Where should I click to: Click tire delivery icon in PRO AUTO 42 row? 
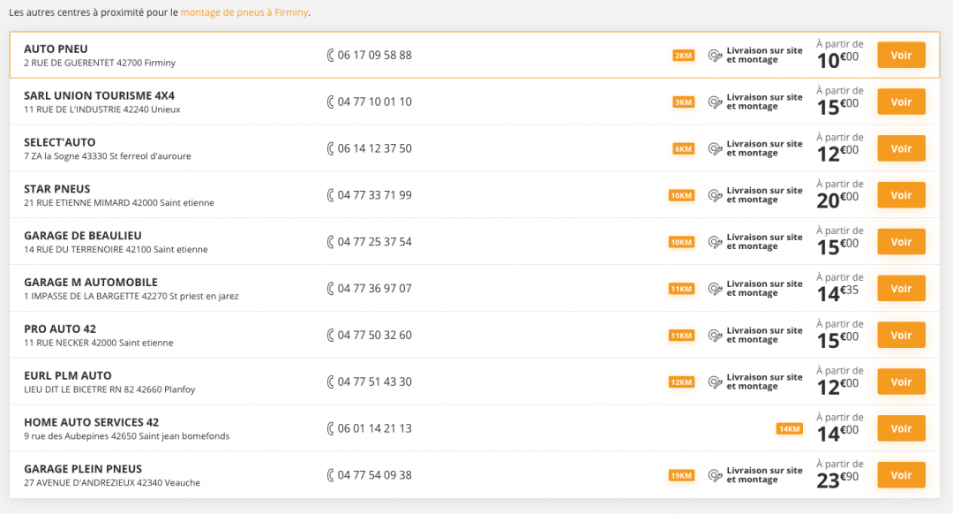(x=716, y=336)
